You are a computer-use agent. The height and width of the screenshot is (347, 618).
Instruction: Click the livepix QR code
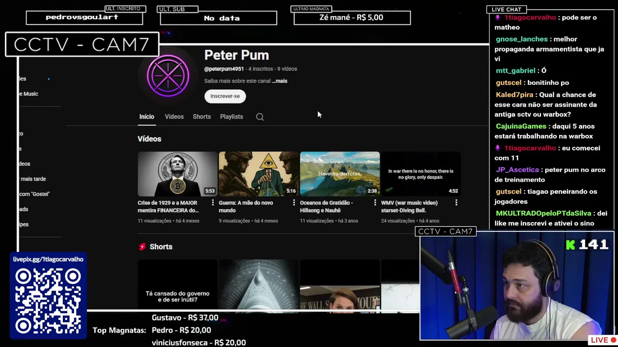48,301
